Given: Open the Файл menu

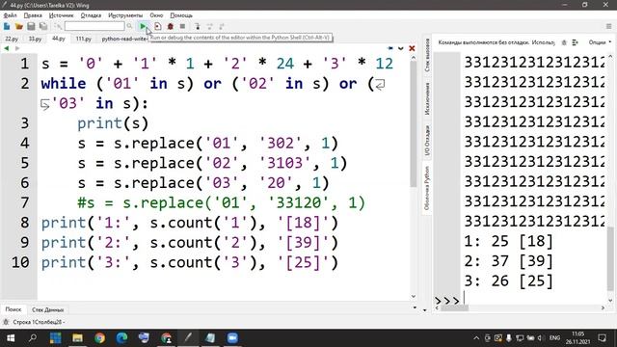Looking at the screenshot, I should tap(11, 15).
